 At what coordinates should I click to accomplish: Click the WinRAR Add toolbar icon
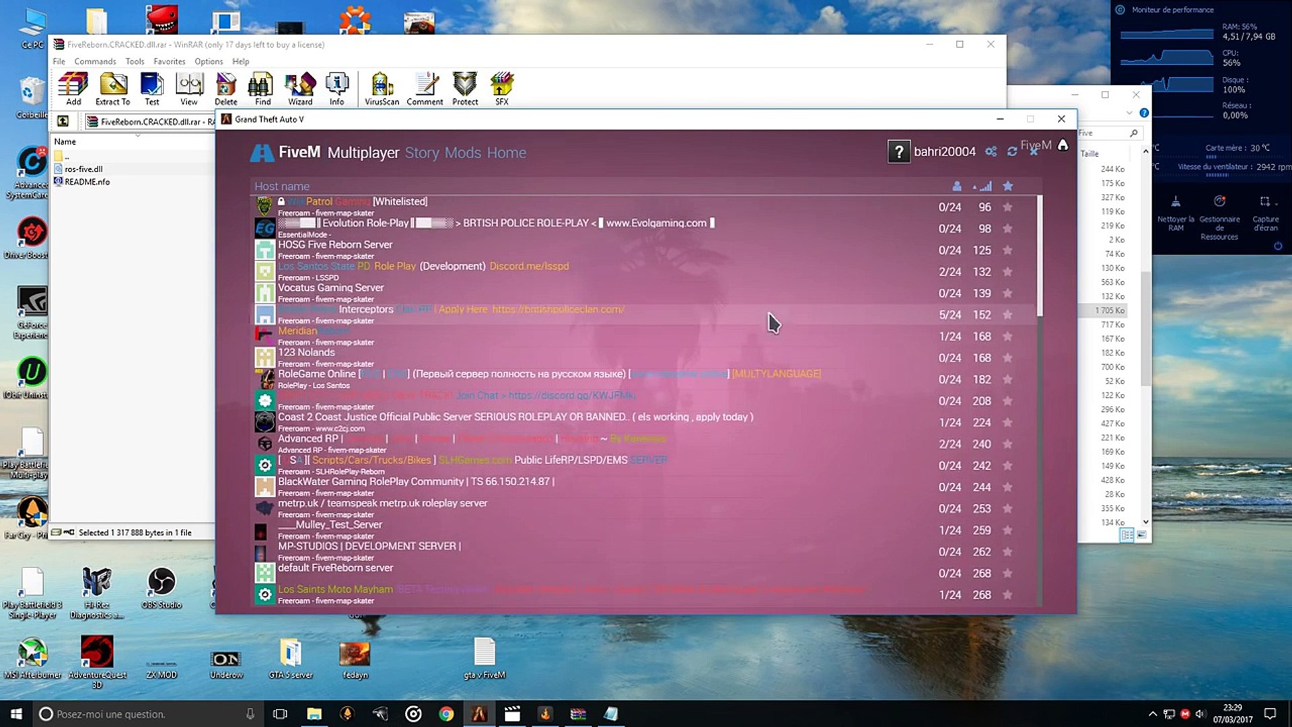pyautogui.click(x=73, y=89)
